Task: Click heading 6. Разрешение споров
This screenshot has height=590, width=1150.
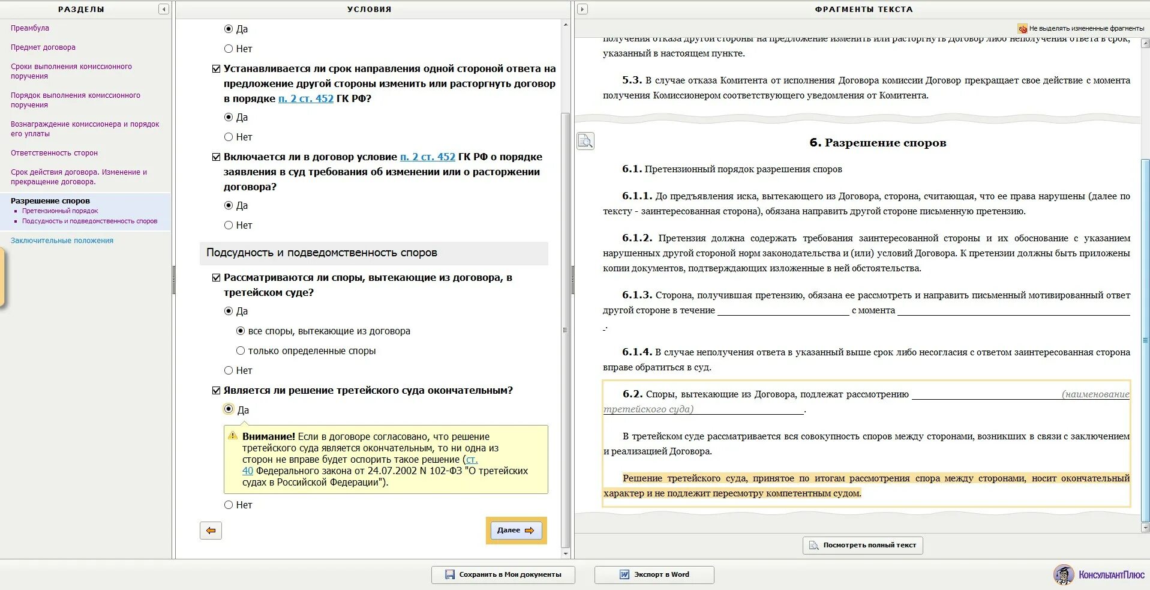Action: (878, 143)
